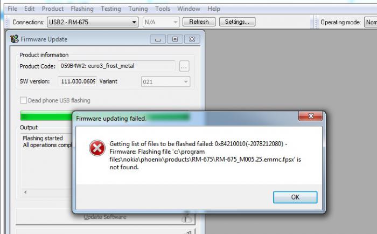
Task: Click the Firmware Update window icon
Action: tap(15, 39)
